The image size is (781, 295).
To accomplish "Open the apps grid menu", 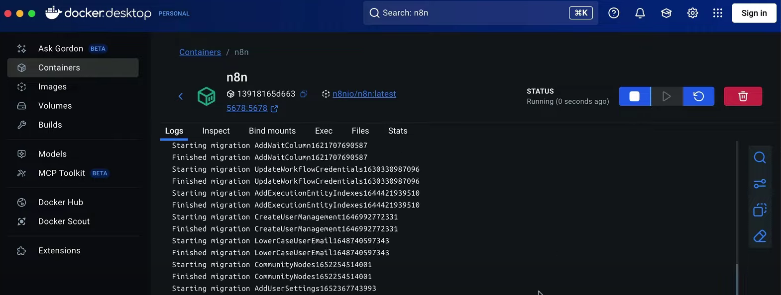I will click(x=717, y=13).
